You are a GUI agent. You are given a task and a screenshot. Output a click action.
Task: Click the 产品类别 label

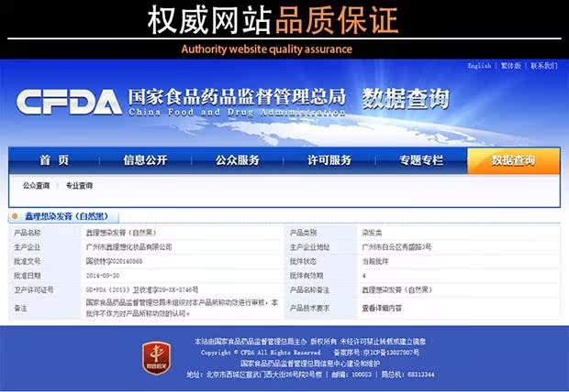tap(303, 233)
